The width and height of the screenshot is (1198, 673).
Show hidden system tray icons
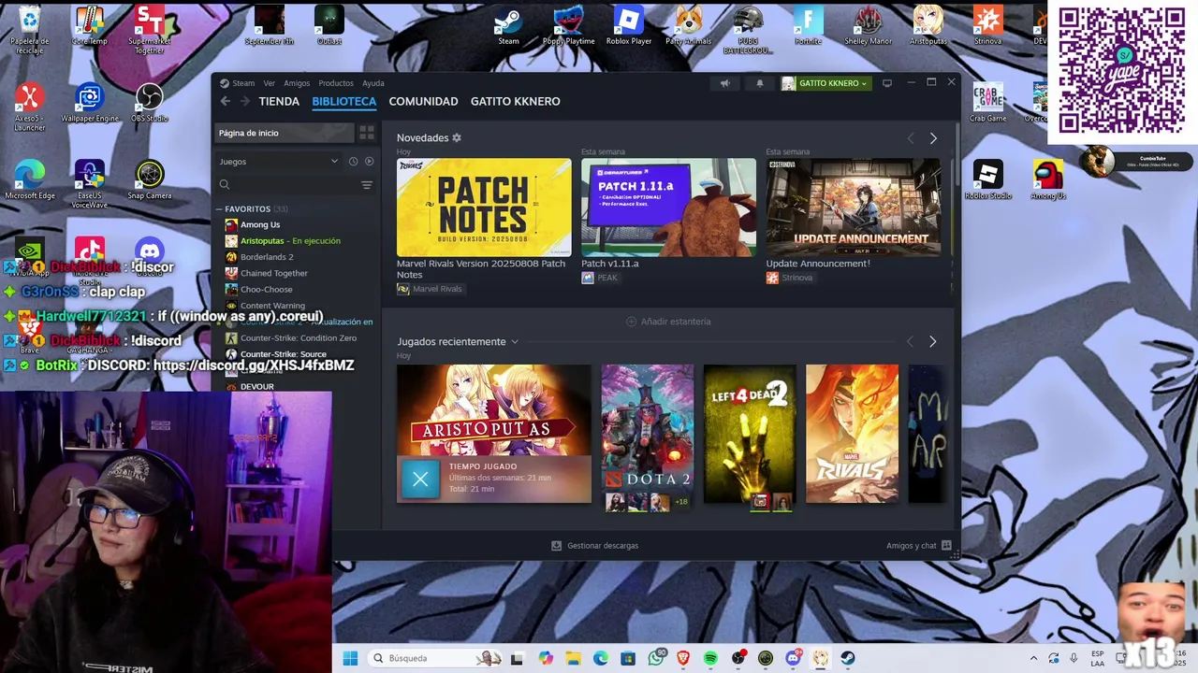pyautogui.click(x=1033, y=658)
